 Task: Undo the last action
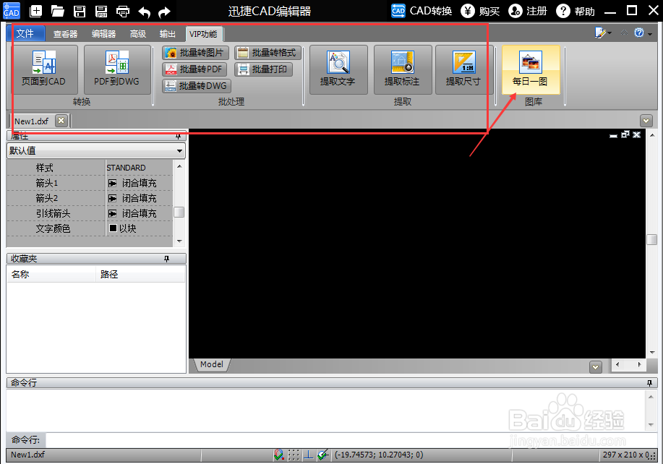[144, 12]
